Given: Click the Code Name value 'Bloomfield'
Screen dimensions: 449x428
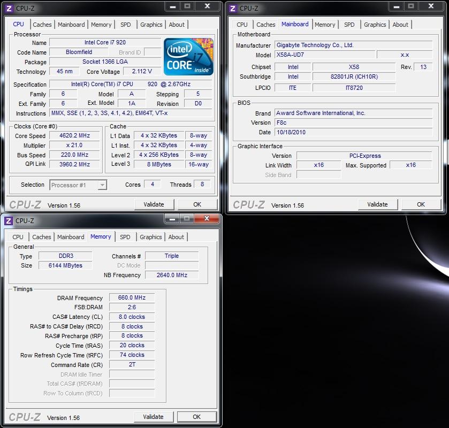Looking at the screenshot, I should coord(79,52).
